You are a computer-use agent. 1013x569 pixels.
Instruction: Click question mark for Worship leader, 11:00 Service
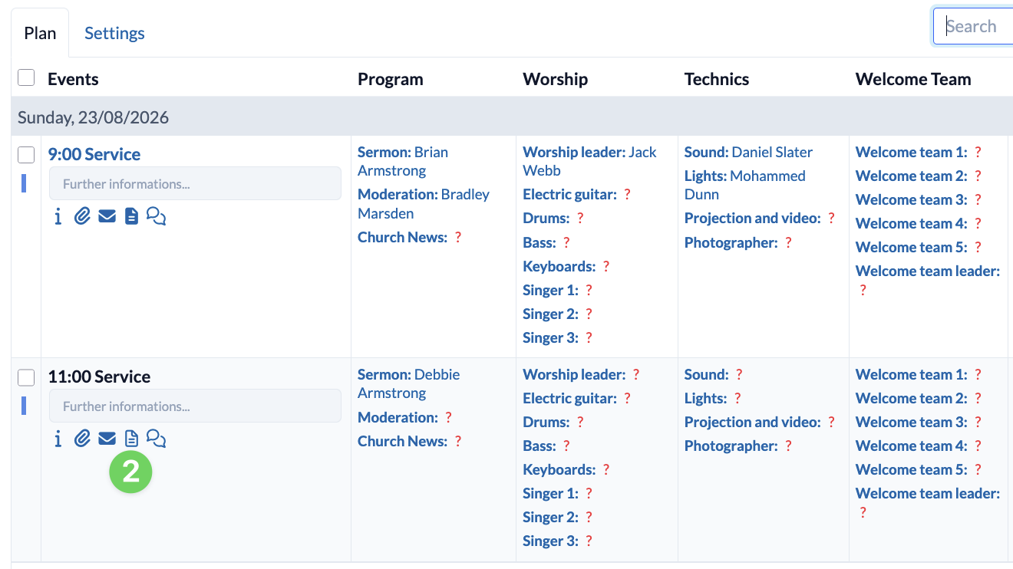click(x=636, y=375)
